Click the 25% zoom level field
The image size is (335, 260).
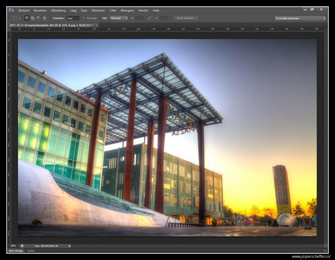(x=13, y=245)
